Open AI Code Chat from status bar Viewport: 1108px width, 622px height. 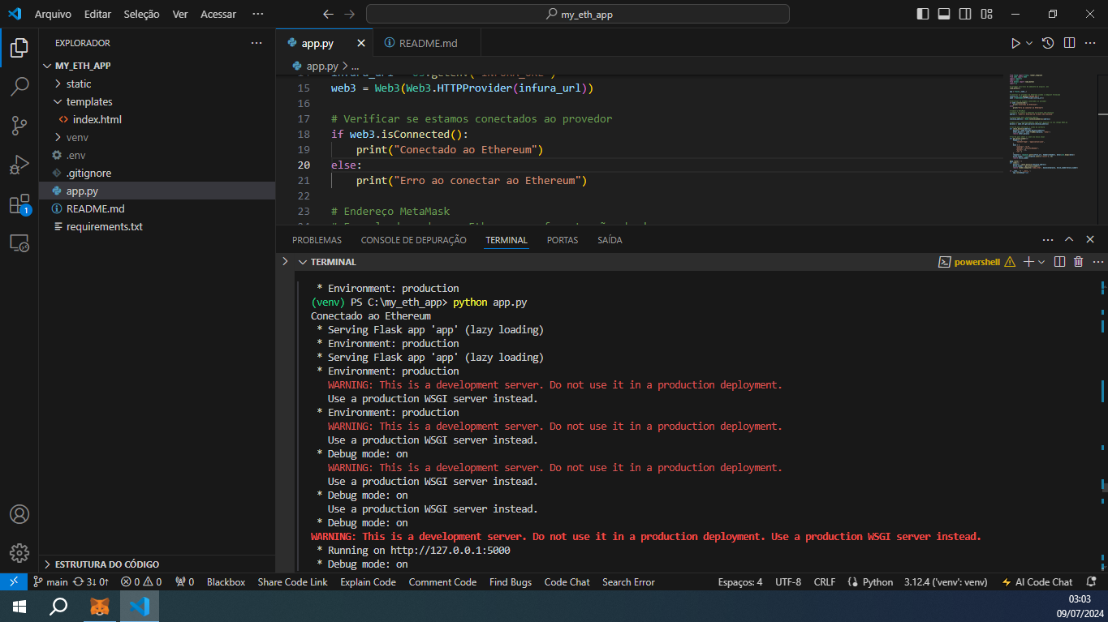point(1039,581)
